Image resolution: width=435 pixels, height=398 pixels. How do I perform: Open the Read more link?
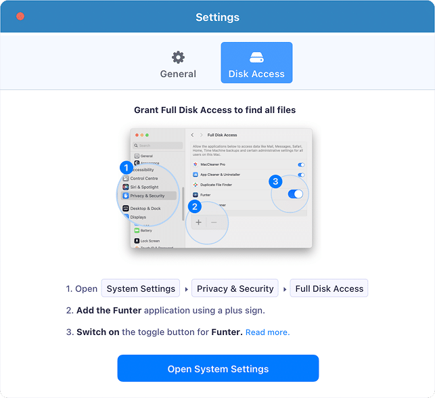(x=267, y=332)
